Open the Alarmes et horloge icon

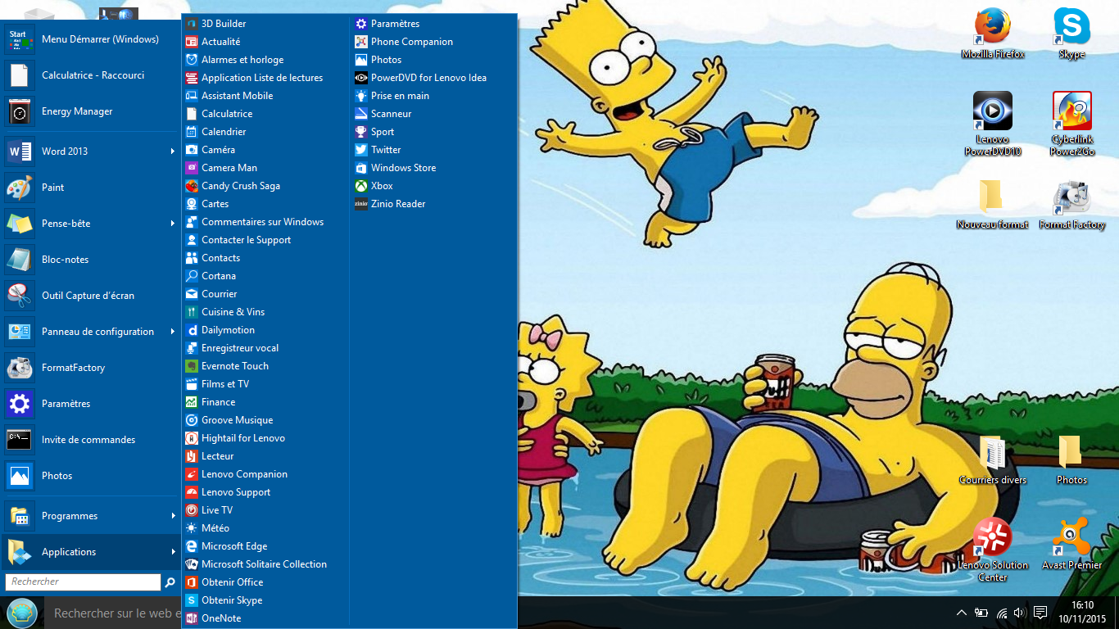192,60
